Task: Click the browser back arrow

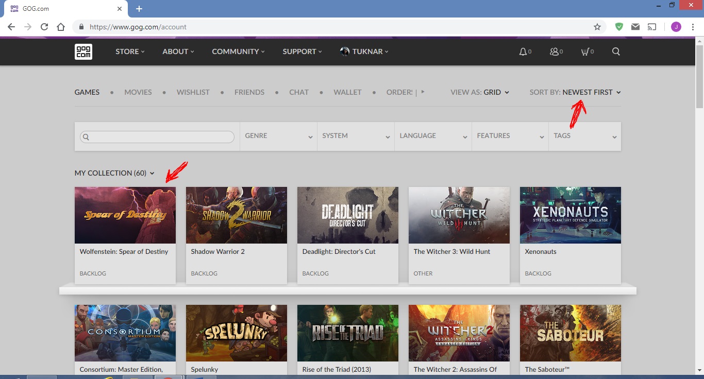Action: point(11,27)
